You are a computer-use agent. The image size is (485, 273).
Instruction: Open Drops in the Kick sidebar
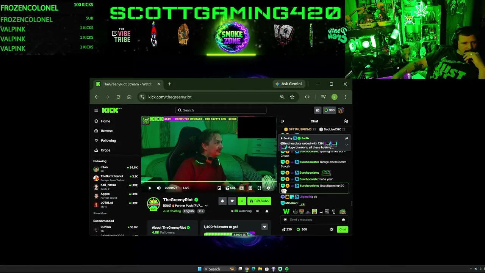[115, 150]
